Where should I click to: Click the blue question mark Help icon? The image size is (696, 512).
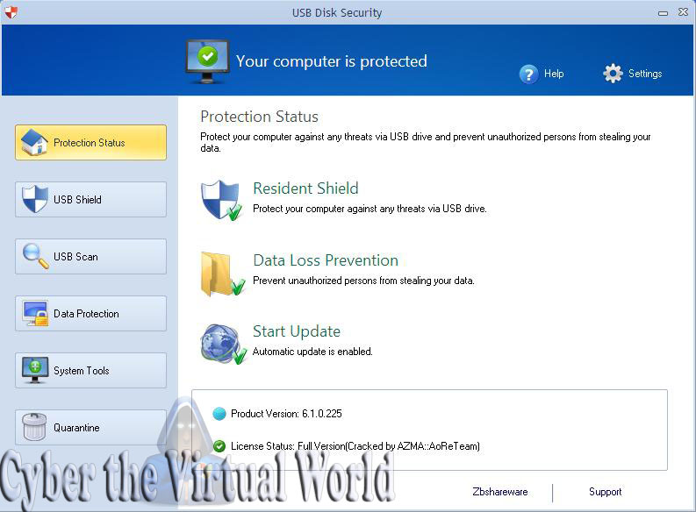(528, 74)
